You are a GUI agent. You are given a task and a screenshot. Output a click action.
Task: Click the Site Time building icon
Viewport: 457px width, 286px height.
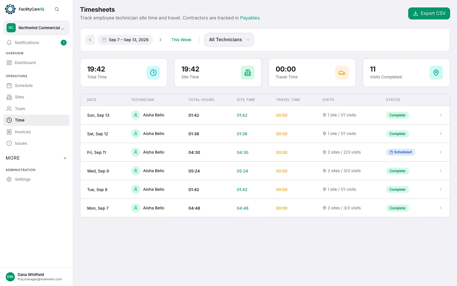click(x=248, y=73)
